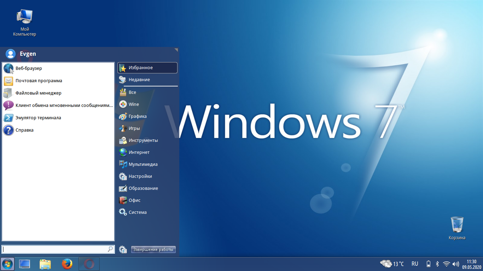The height and width of the screenshot is (271, 483).
Task: Launch Веб-браузер from favorites list
Action: pyautogui.click(x=58, y=68)
